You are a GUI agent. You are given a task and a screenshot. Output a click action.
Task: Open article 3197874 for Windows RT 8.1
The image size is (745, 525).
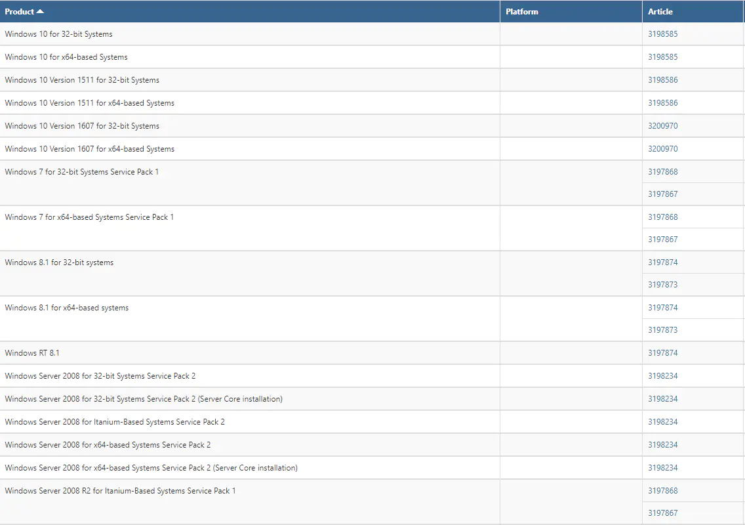click(x=663, y=353)
